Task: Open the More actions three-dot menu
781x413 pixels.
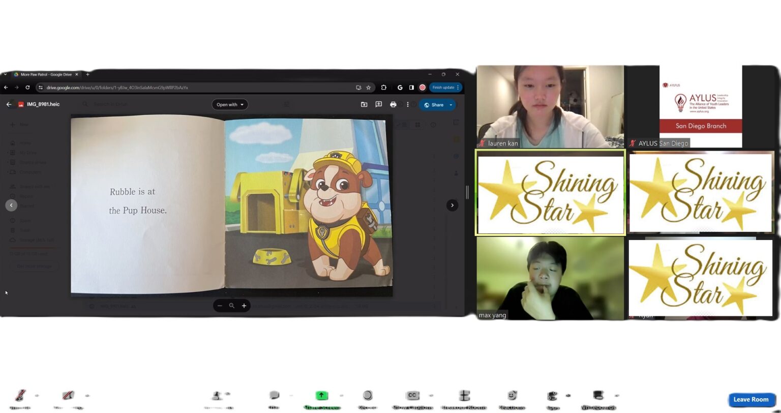Action: tap(407, 104)
